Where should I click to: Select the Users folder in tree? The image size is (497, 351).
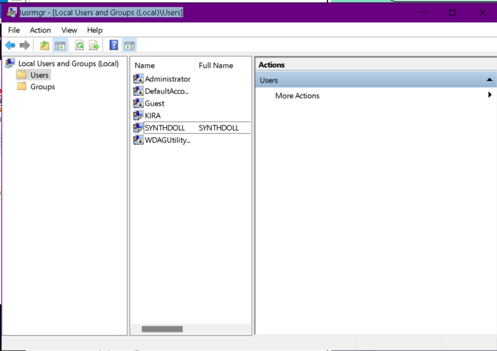(x=39, y=75)
